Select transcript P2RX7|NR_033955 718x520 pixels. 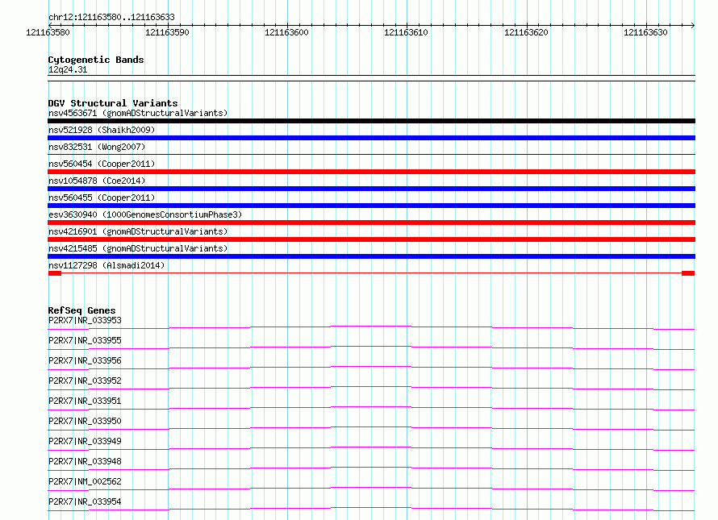tap(85, 340)
